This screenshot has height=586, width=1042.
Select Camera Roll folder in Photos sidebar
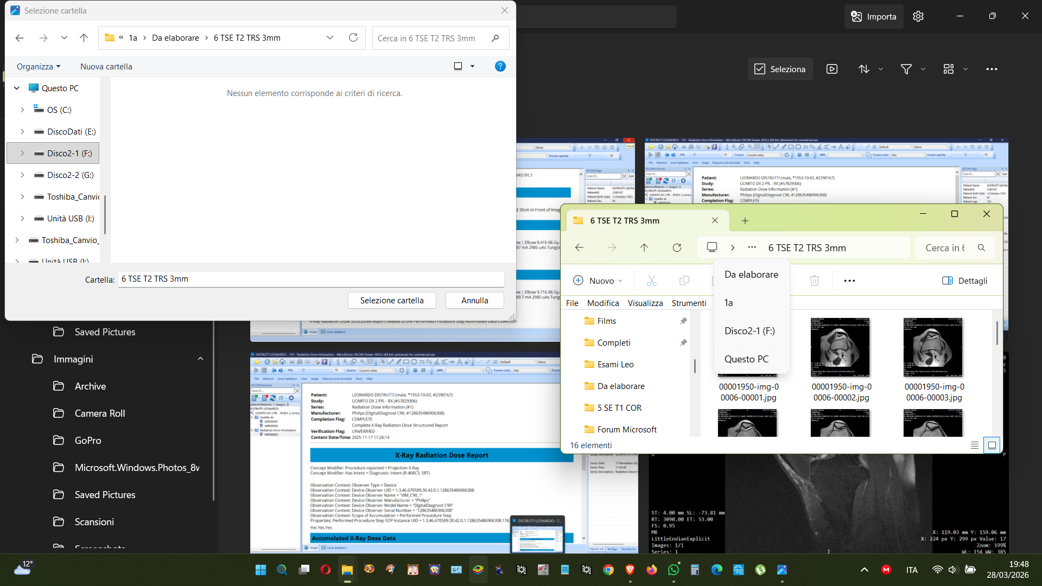click(100, 413)
